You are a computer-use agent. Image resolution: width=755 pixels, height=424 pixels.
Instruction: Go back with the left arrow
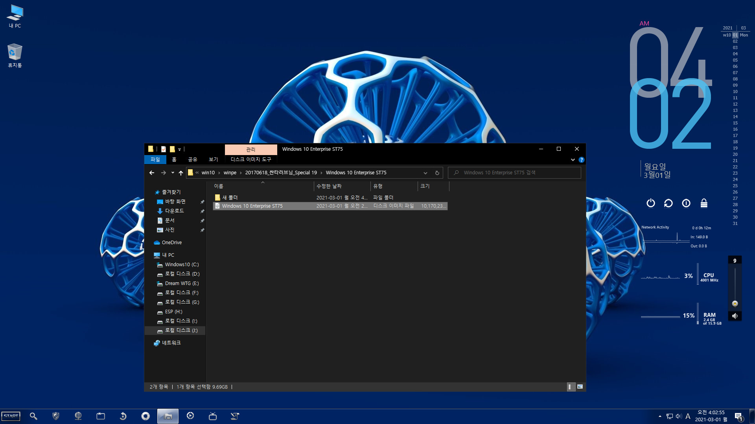(x=152, y=173)
